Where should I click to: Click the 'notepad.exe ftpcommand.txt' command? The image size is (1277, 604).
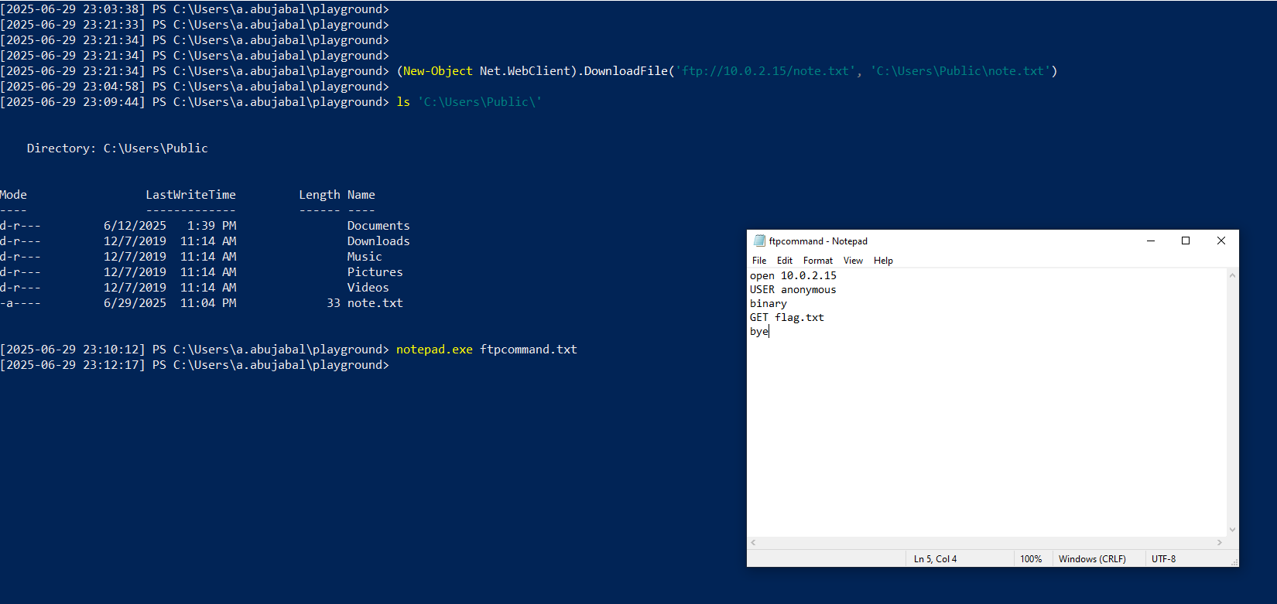(x=487, y=350)
